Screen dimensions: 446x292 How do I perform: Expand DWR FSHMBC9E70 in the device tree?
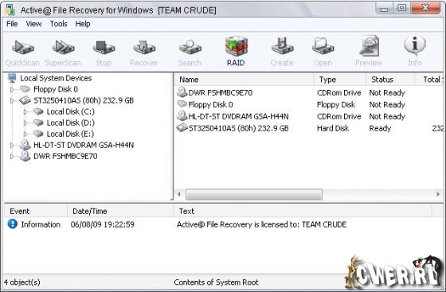tap(12, 157)
